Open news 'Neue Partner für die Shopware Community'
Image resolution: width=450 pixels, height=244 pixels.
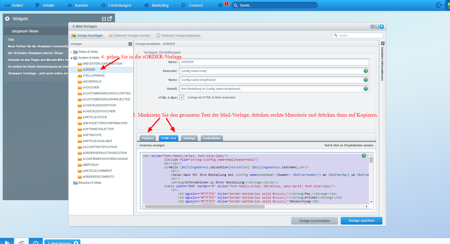[x=38, y=46]
